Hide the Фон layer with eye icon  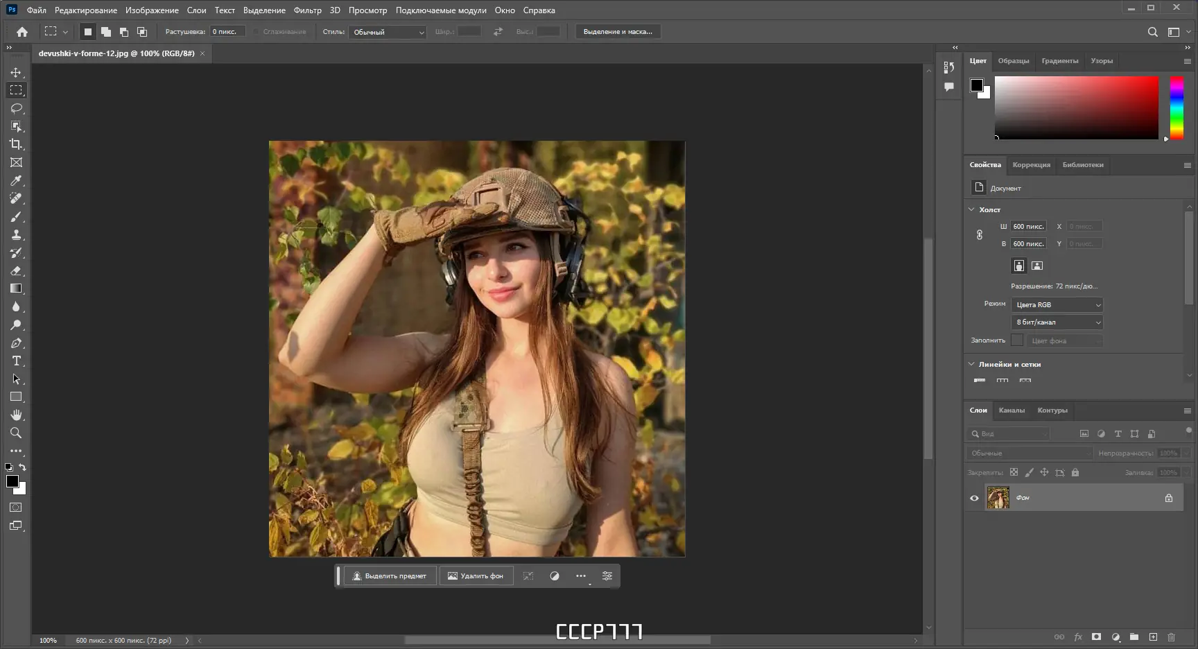point(974,498)
